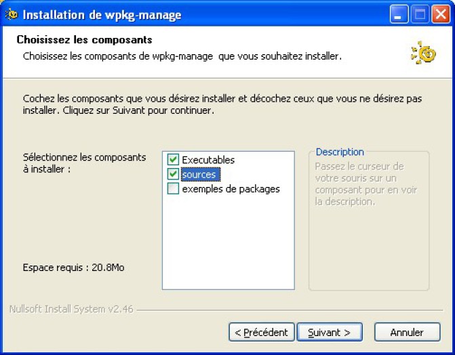Continue with the Suivant button

[330, 333]
